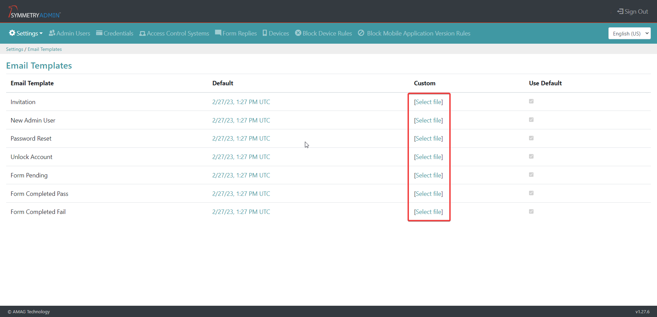View Form Replies
This screenshot has width=657, height=317.
coord(236,33)
